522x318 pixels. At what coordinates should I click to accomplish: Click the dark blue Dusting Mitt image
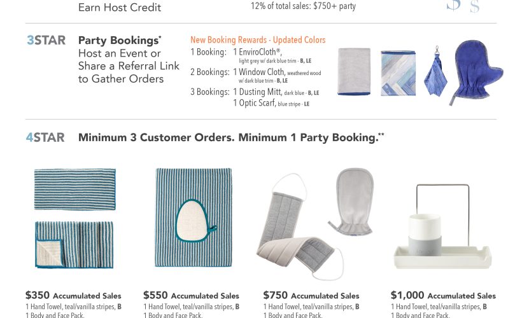[476, 72]
